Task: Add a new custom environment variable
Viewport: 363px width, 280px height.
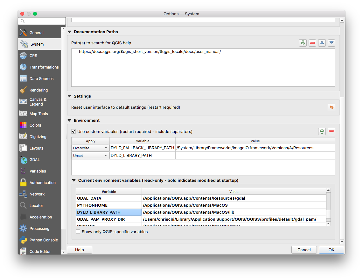Action: (322, 131)
